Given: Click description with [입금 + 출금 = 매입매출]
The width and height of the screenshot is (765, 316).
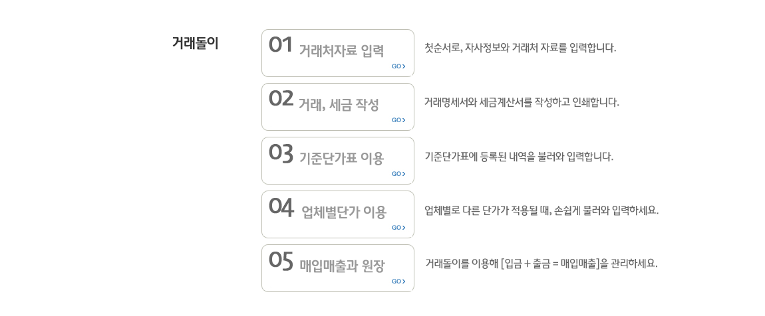Looking at the screenshot, I should click(x=541, y=264).
